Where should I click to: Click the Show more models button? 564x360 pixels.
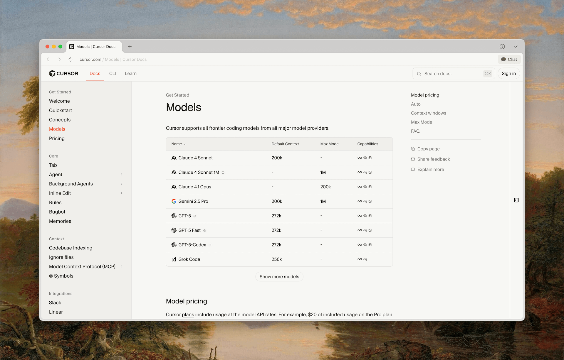[x=279, y=276]
